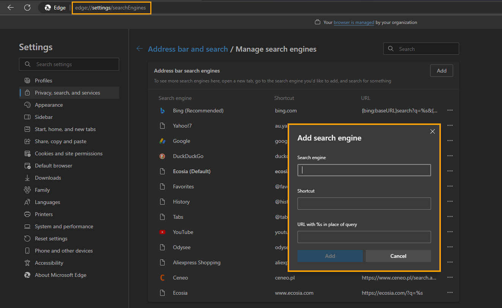Click the URL with %s input field

pos(364,237)
